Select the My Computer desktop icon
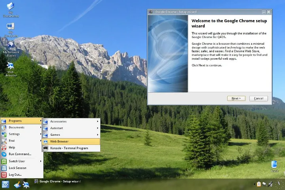 11,30
